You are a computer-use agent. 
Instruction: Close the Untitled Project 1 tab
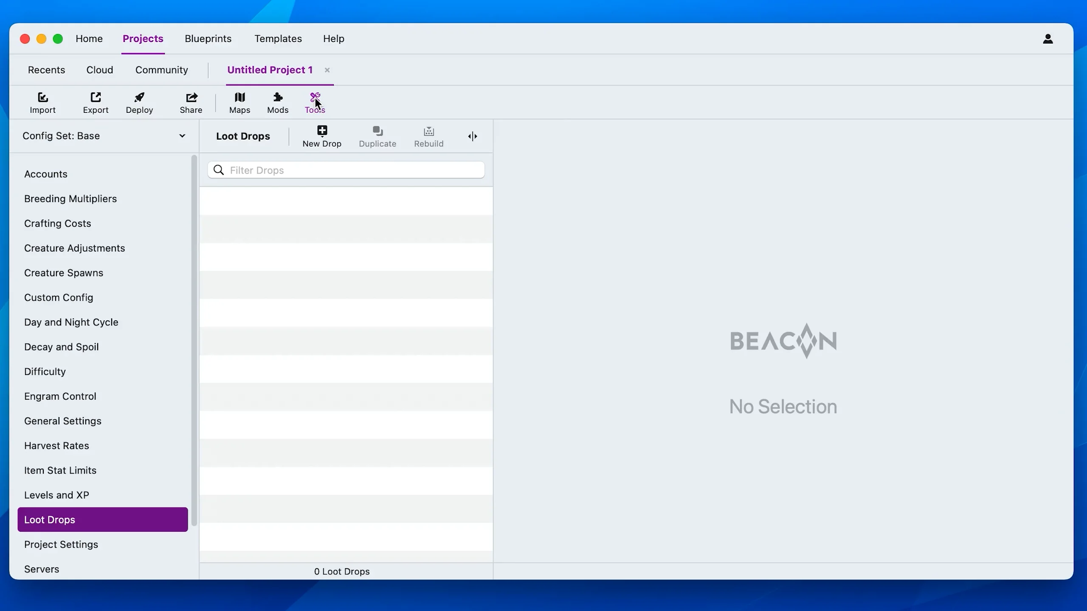tap(327, 70)
